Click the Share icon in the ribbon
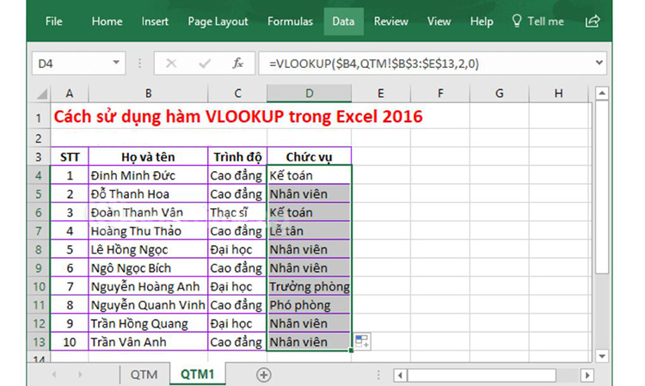The width and height of the screenshot is (645, 386). [x=593, y=21]
